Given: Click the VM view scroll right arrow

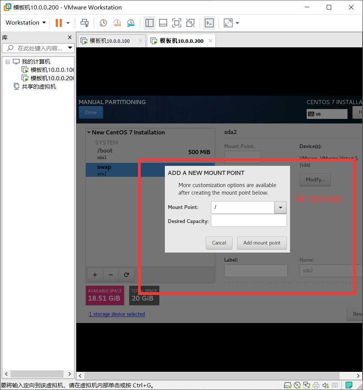Looking at the screenshot, I should click(358, 376).
